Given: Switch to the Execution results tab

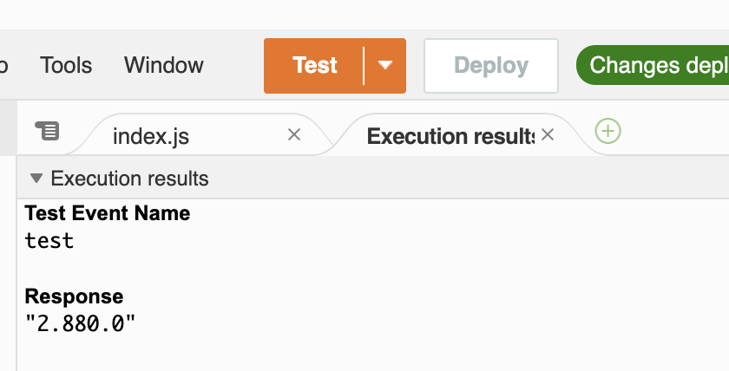Looking at the screenshot, I should (450, 136).
